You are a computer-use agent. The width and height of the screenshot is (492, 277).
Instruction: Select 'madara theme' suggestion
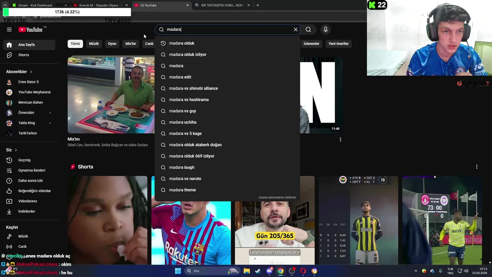[227, 190]
